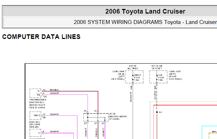Click the "D22" connector label below the IGN fuse
Screen dimensions: 217x139
pos(155,88)
